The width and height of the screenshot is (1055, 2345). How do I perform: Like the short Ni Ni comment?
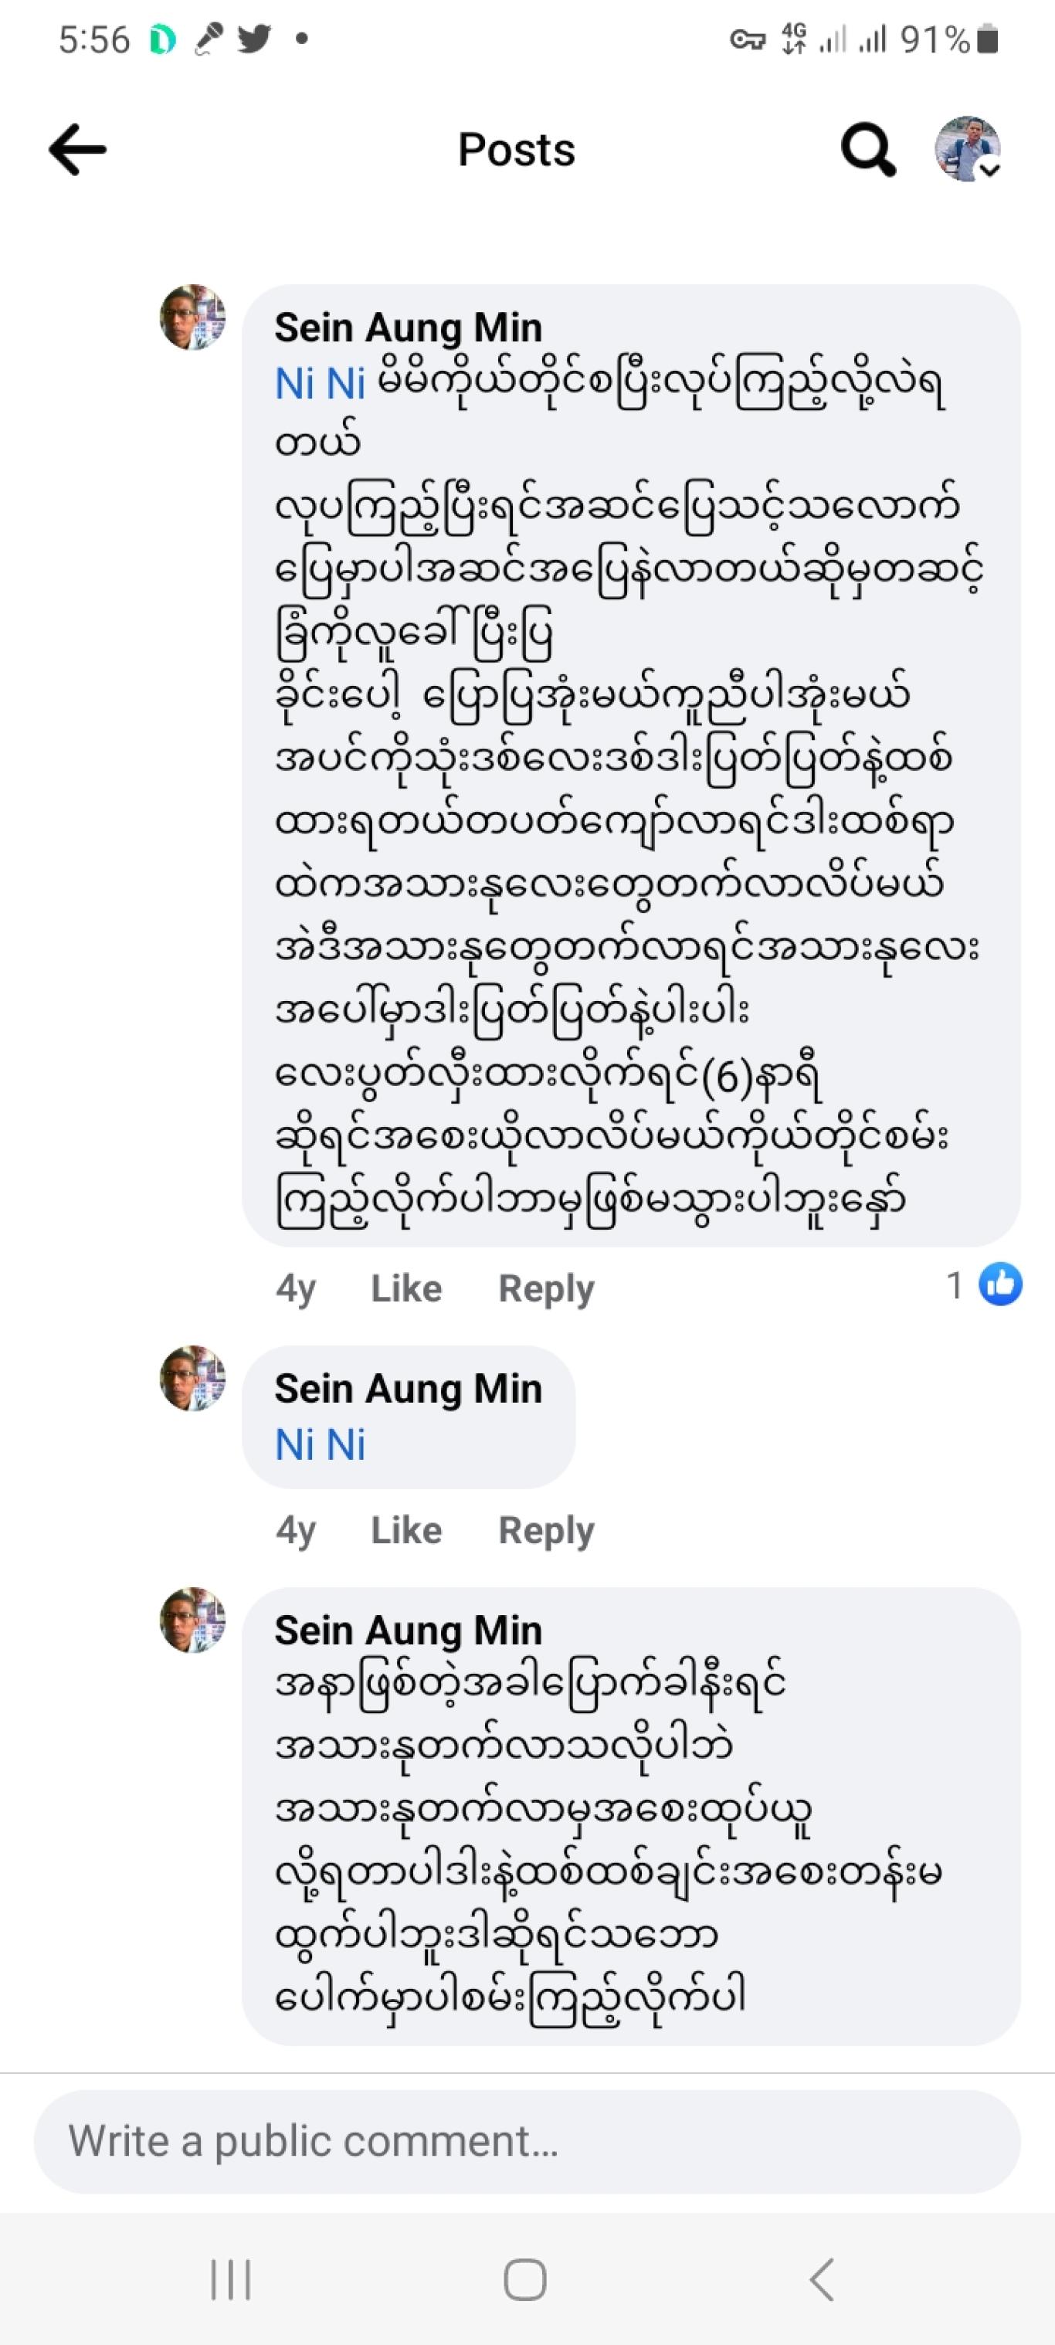coord(406,1530)
